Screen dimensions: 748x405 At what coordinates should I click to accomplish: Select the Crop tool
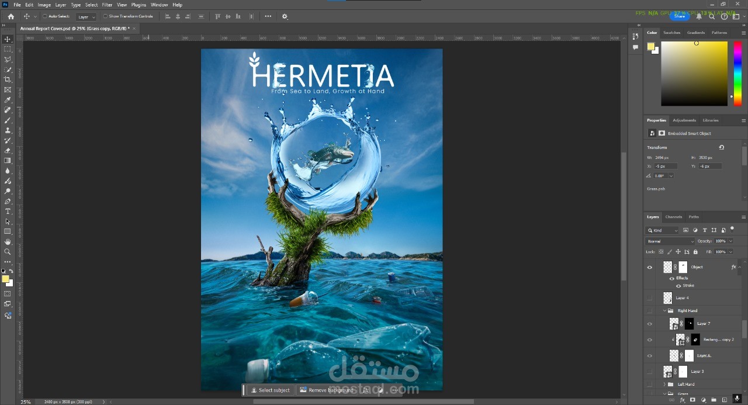(x=8, y=79)
